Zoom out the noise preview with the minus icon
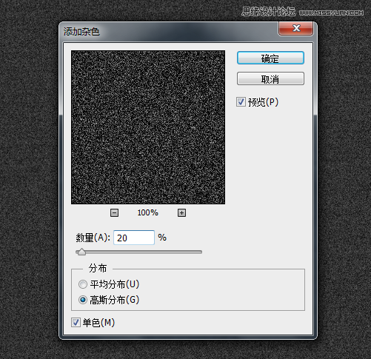This screenshot has height=359, width=371. coord(114,212)
